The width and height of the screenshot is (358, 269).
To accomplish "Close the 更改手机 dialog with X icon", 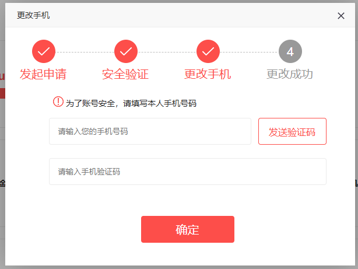I will click(341, 16).
